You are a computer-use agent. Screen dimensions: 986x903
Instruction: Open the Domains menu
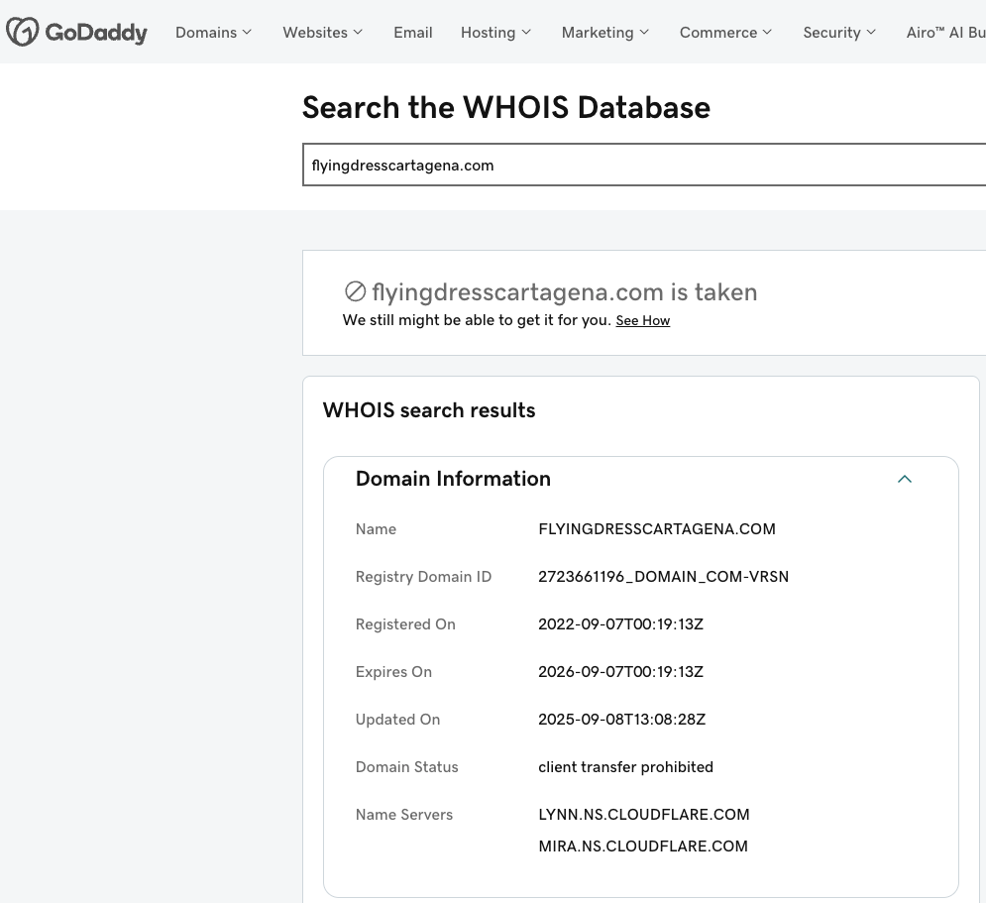tap(213, 33)
